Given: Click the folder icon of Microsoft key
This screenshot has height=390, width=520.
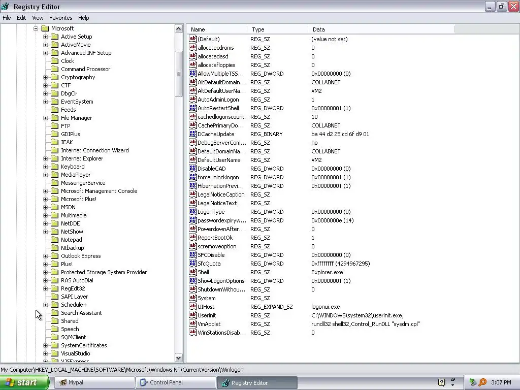Looking at the screenshot, I should [45, 28].
